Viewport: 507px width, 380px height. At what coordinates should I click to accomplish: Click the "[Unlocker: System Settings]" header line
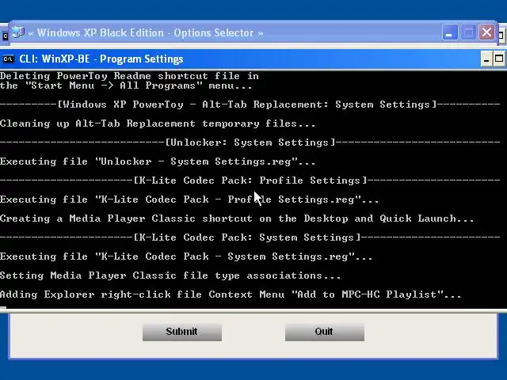click(250, 142)
